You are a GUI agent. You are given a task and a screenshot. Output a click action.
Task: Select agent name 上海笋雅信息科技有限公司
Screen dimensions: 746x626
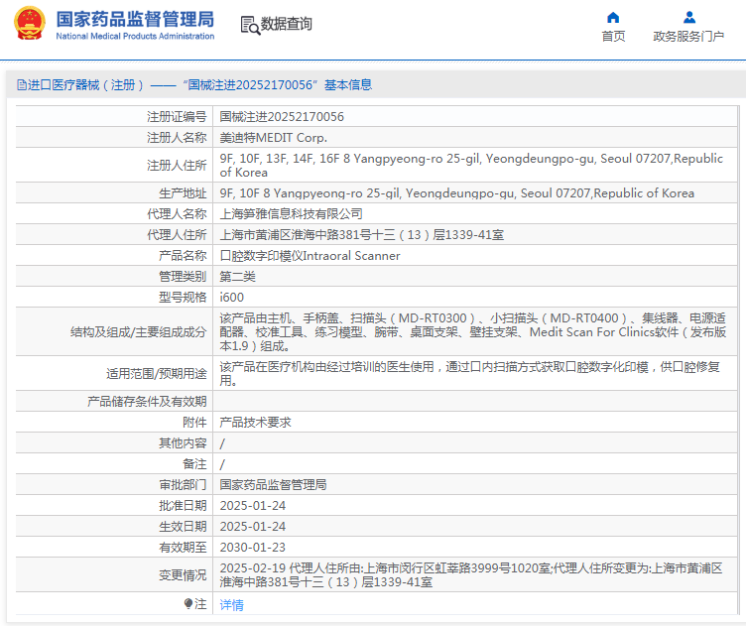click(292, 214)
